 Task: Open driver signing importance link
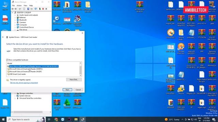pos(24,83)
